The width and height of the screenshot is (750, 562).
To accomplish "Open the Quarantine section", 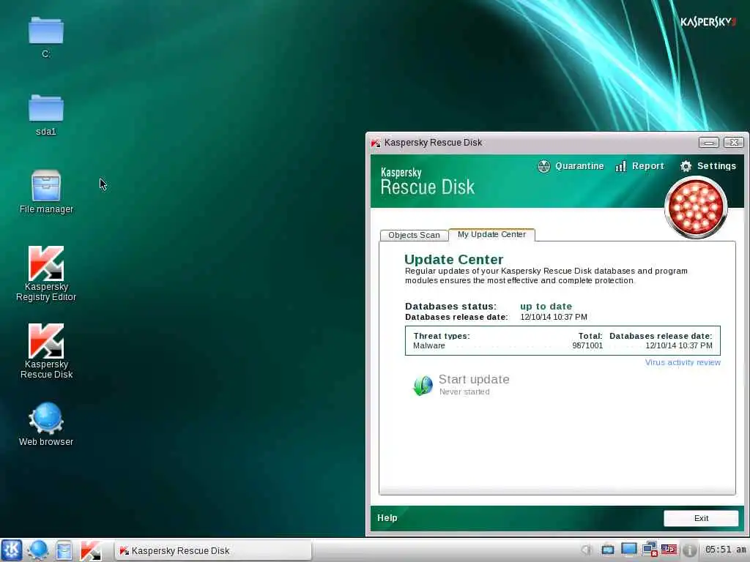I will coord(571,166).
